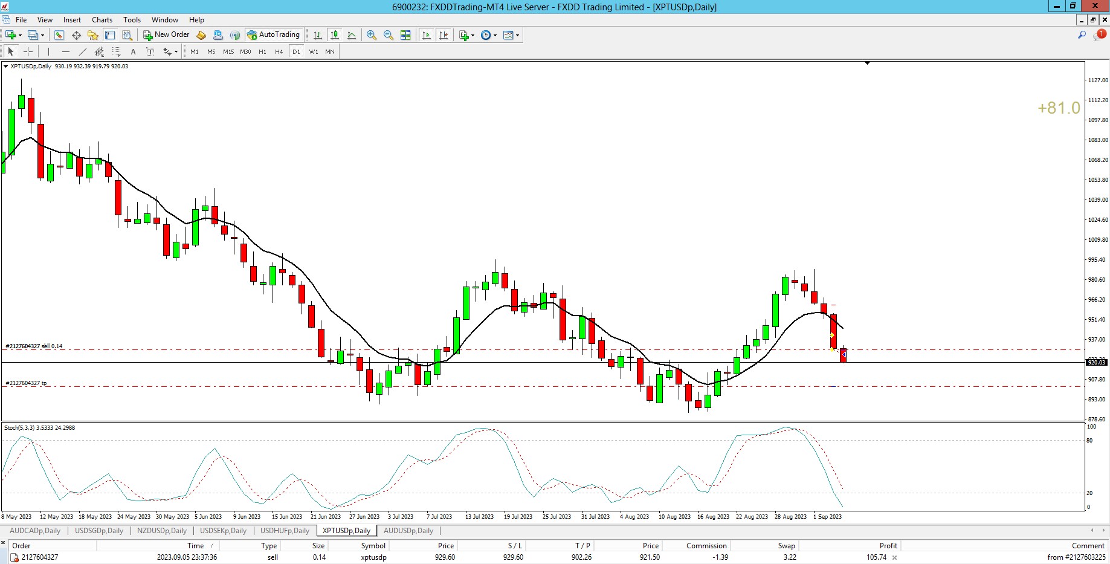Click the search magnifier icon

coord(1082,35)
